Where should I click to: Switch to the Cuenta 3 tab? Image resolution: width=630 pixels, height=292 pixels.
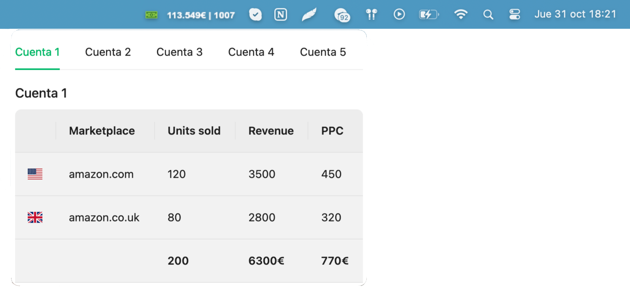[x=179, y=52]
